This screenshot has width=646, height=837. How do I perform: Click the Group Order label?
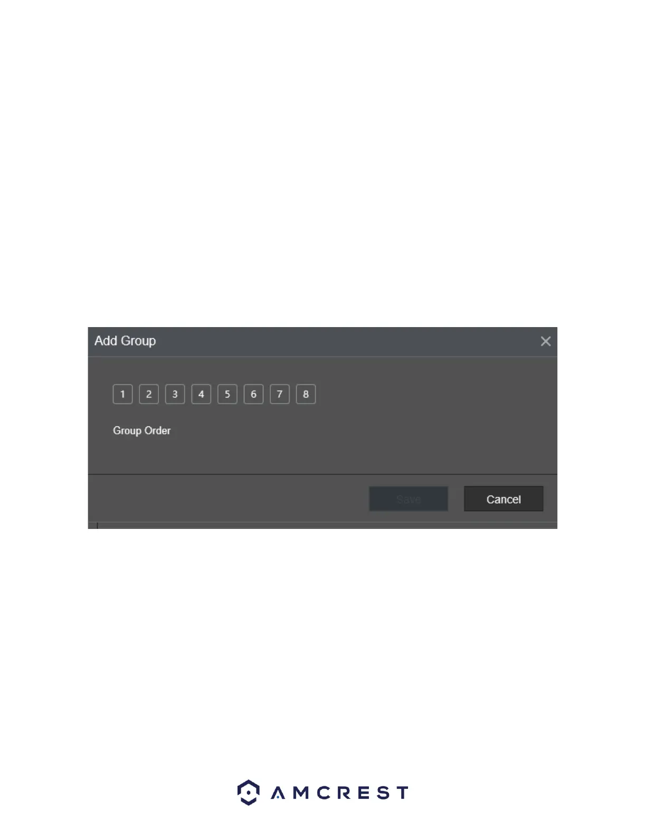142,431
